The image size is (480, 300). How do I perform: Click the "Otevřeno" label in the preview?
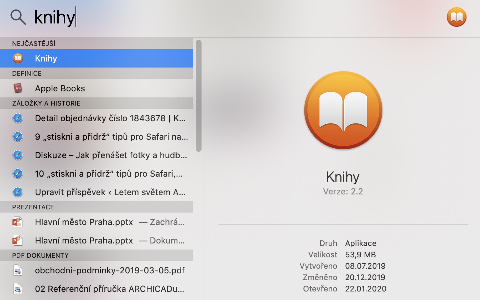click(x=320, y=289)
